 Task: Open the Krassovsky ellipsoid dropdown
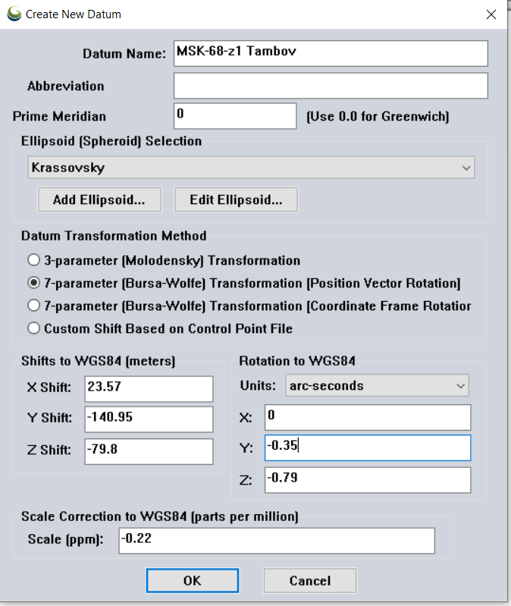point(250,168)
